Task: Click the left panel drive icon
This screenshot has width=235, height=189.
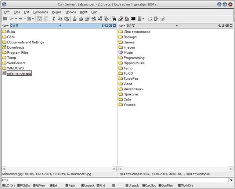Action: click(4, 26)
